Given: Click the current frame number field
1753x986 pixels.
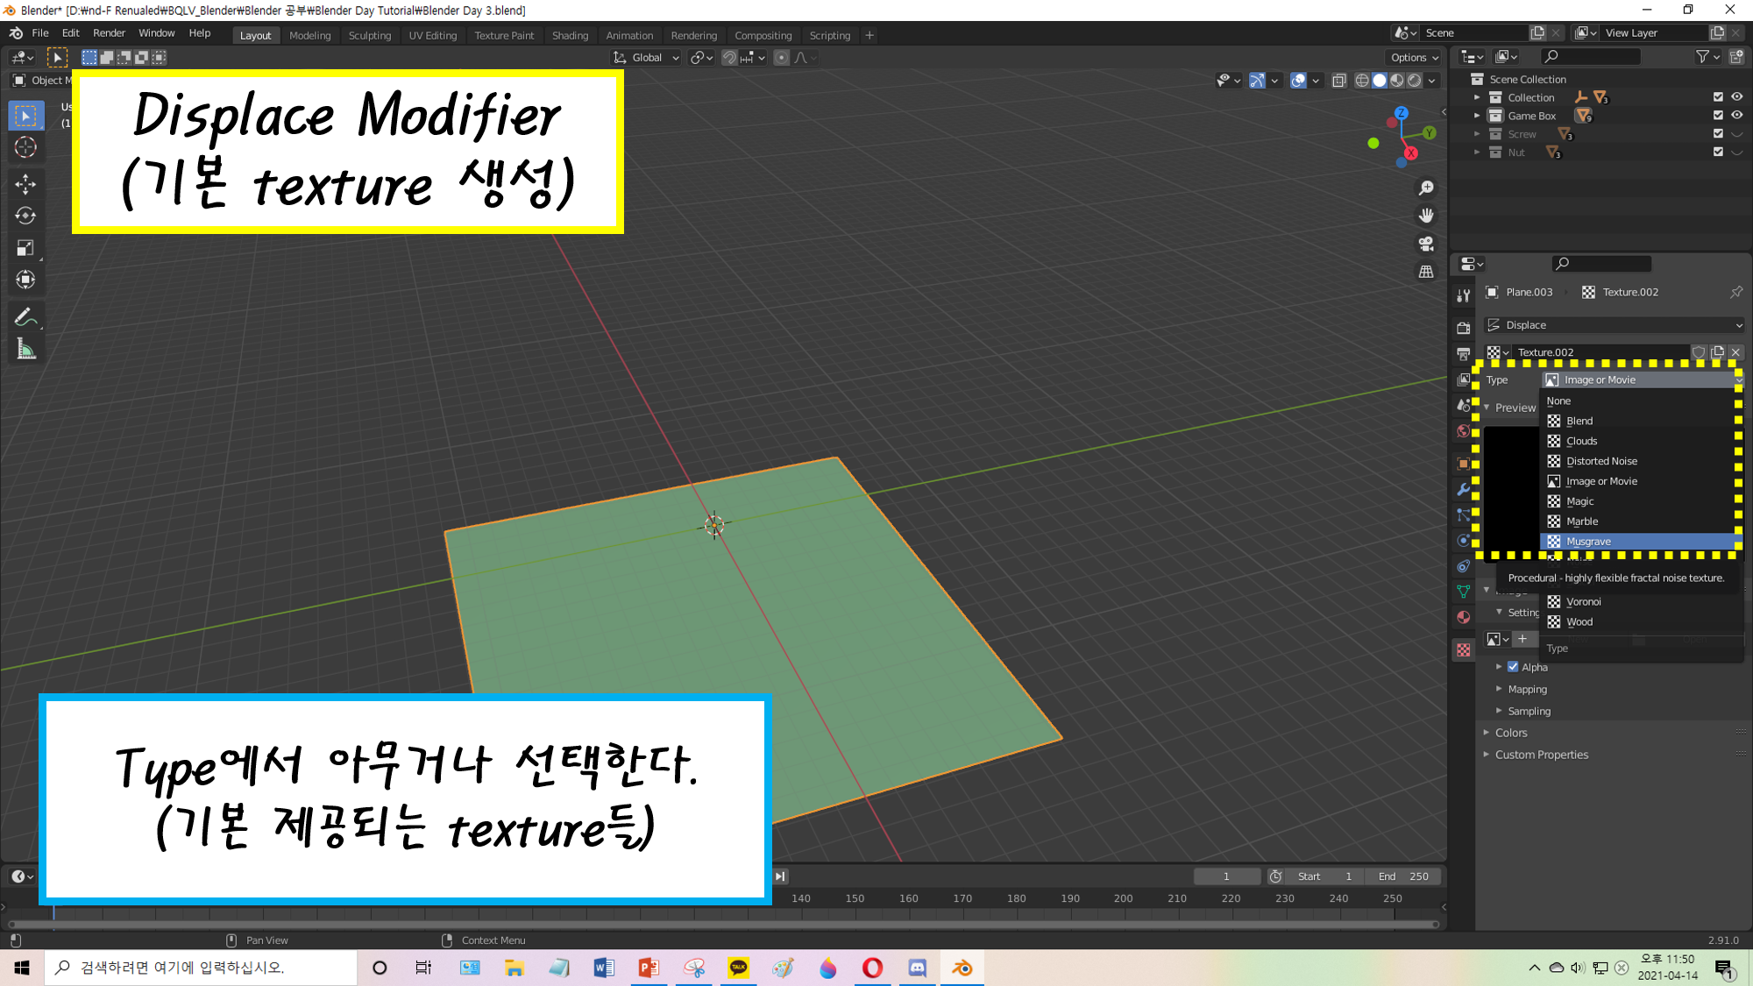Looking at the screenshot, I should click(x=1227, y=876).
